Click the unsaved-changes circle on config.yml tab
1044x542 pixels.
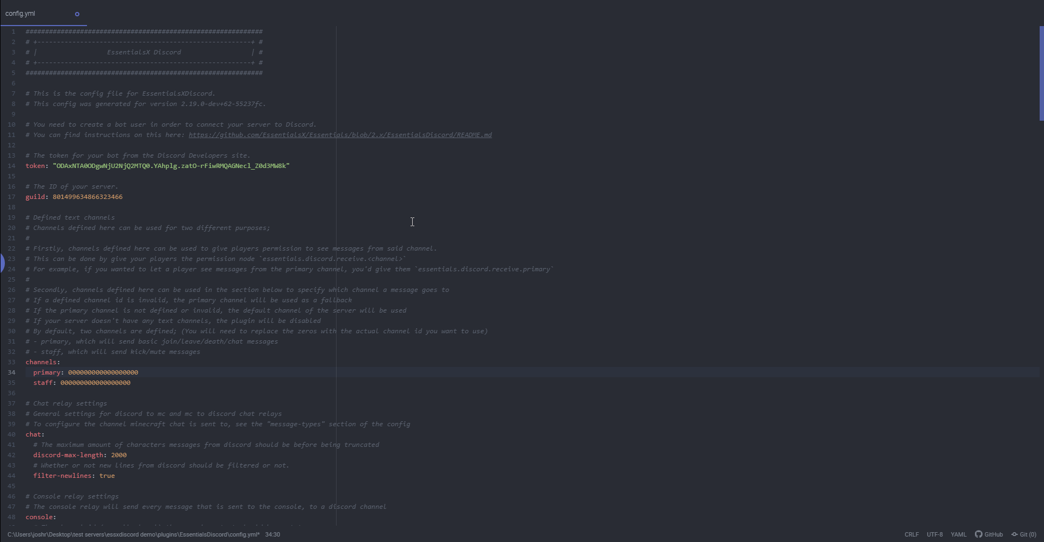[77, 14]
